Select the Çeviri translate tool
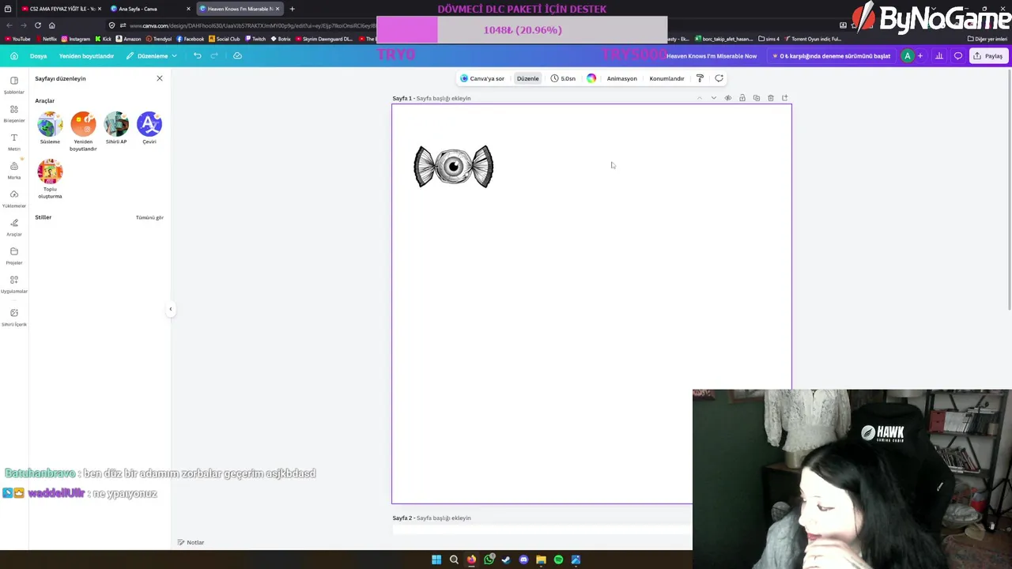This screenshot has width=1012, height=569. [149, 124]
